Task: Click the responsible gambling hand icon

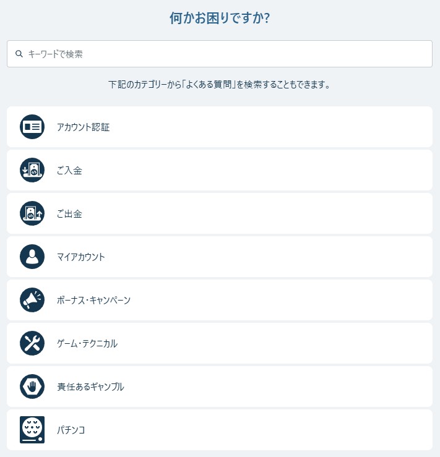Action: tap(32, 387)
